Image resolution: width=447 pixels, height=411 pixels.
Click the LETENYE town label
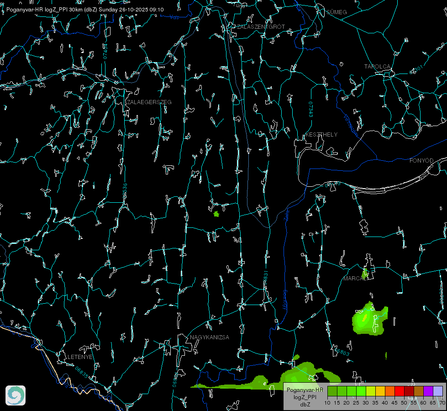coord(80,357)
